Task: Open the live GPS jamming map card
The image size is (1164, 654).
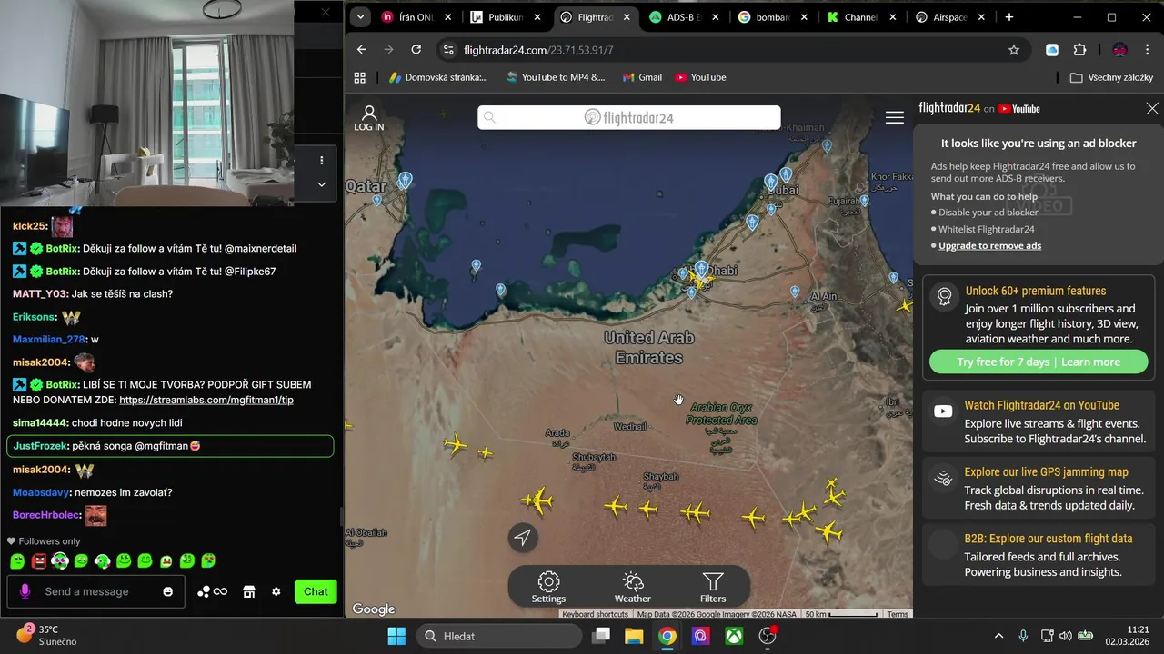Action: tap(1039, 488)
